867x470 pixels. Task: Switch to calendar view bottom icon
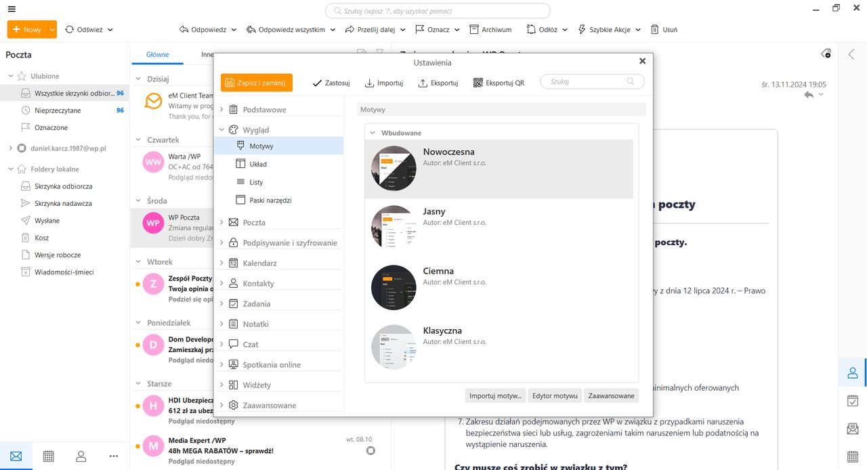pos(49,456)
